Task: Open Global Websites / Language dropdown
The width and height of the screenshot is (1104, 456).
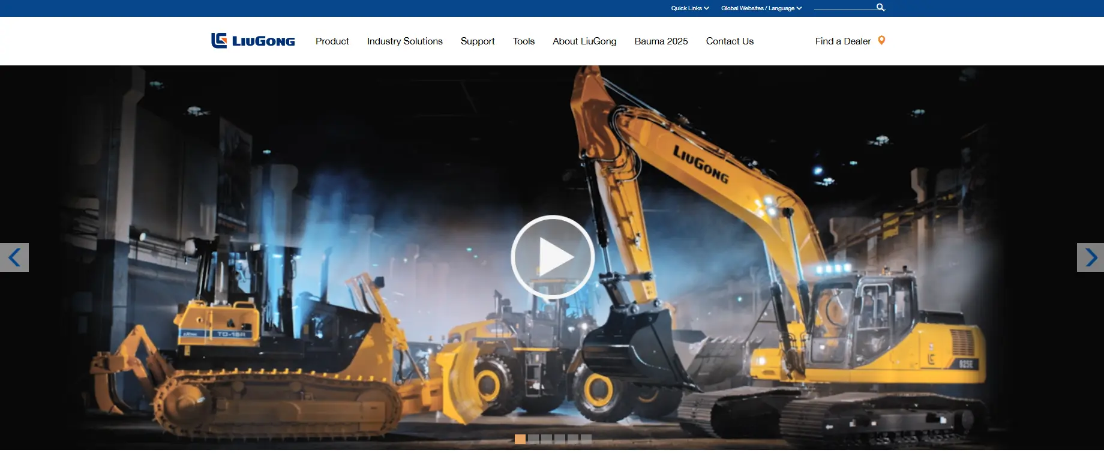Action: click(x=761, y=8)
